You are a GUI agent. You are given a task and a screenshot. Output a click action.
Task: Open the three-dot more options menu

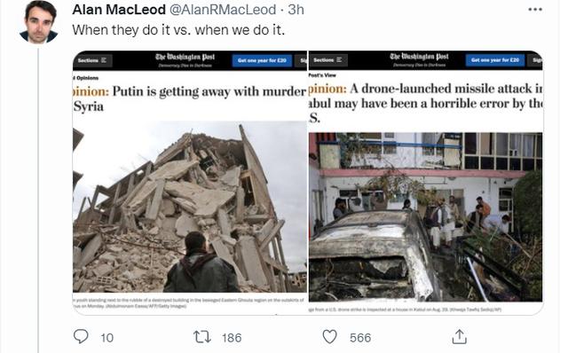(x=535, y=10)
